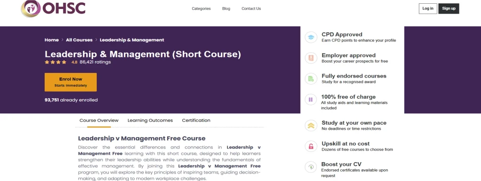Image resolution: width=481 pixels, height=181 pixels.
Task: Click 'Boost your career prospects for free'
Action: coord(355,62)
